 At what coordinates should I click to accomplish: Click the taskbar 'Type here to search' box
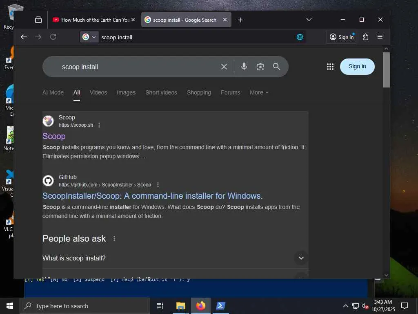pos(85,306)
